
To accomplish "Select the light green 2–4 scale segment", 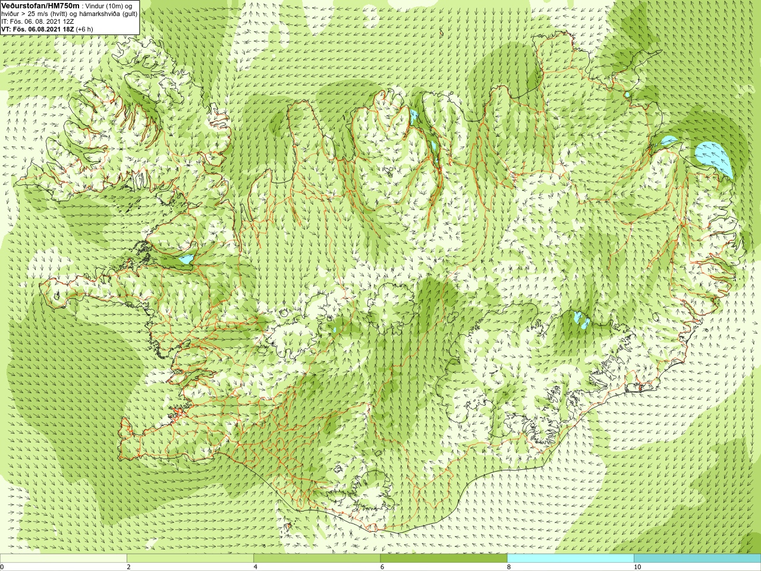I will tap(190, 559).
